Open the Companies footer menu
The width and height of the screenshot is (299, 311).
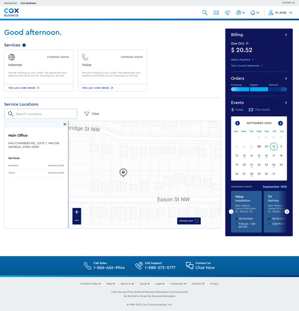178,284
